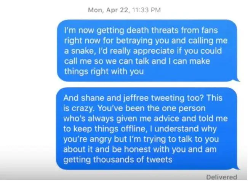Viewport: 248px width, 181px height.
Task: Click the word "shane" in second message
Action: 93,98
